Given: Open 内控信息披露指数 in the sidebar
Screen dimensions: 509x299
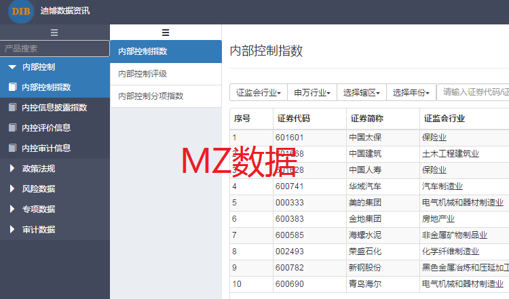Looking at the screenshot, I should (x=55, y=108).
